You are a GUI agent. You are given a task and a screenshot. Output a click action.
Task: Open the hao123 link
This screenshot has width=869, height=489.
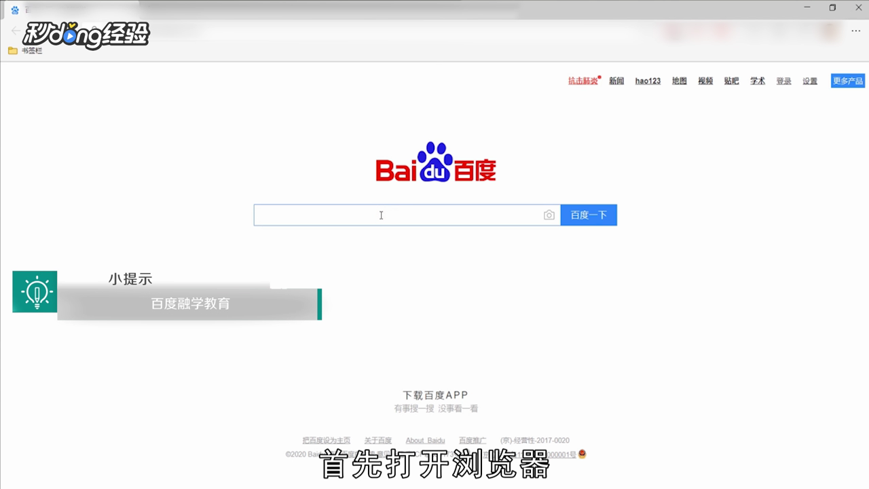tap(648, 81)
